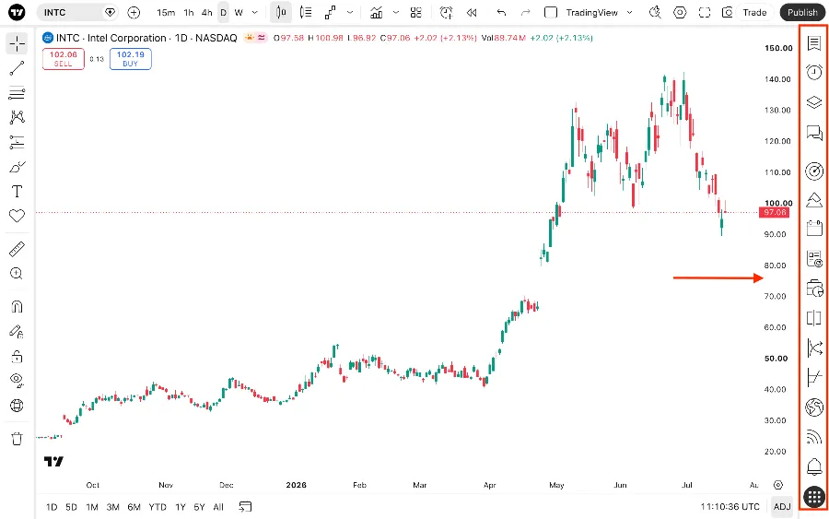Select the crosshair cursor tool
This screenshot has width=829, height=519.
coord(17,43)
